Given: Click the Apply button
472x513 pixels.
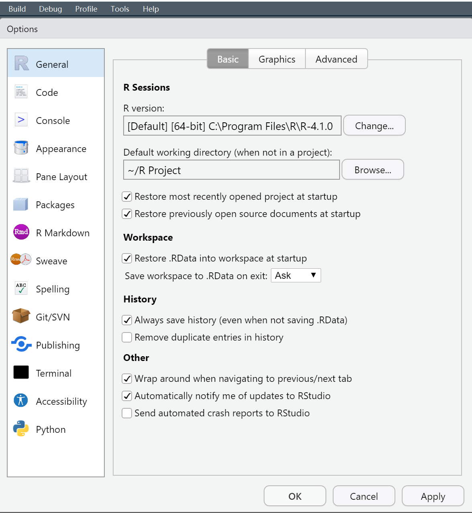Looking at the screenshot, I should pyautogui.click(x=433, y=496).
